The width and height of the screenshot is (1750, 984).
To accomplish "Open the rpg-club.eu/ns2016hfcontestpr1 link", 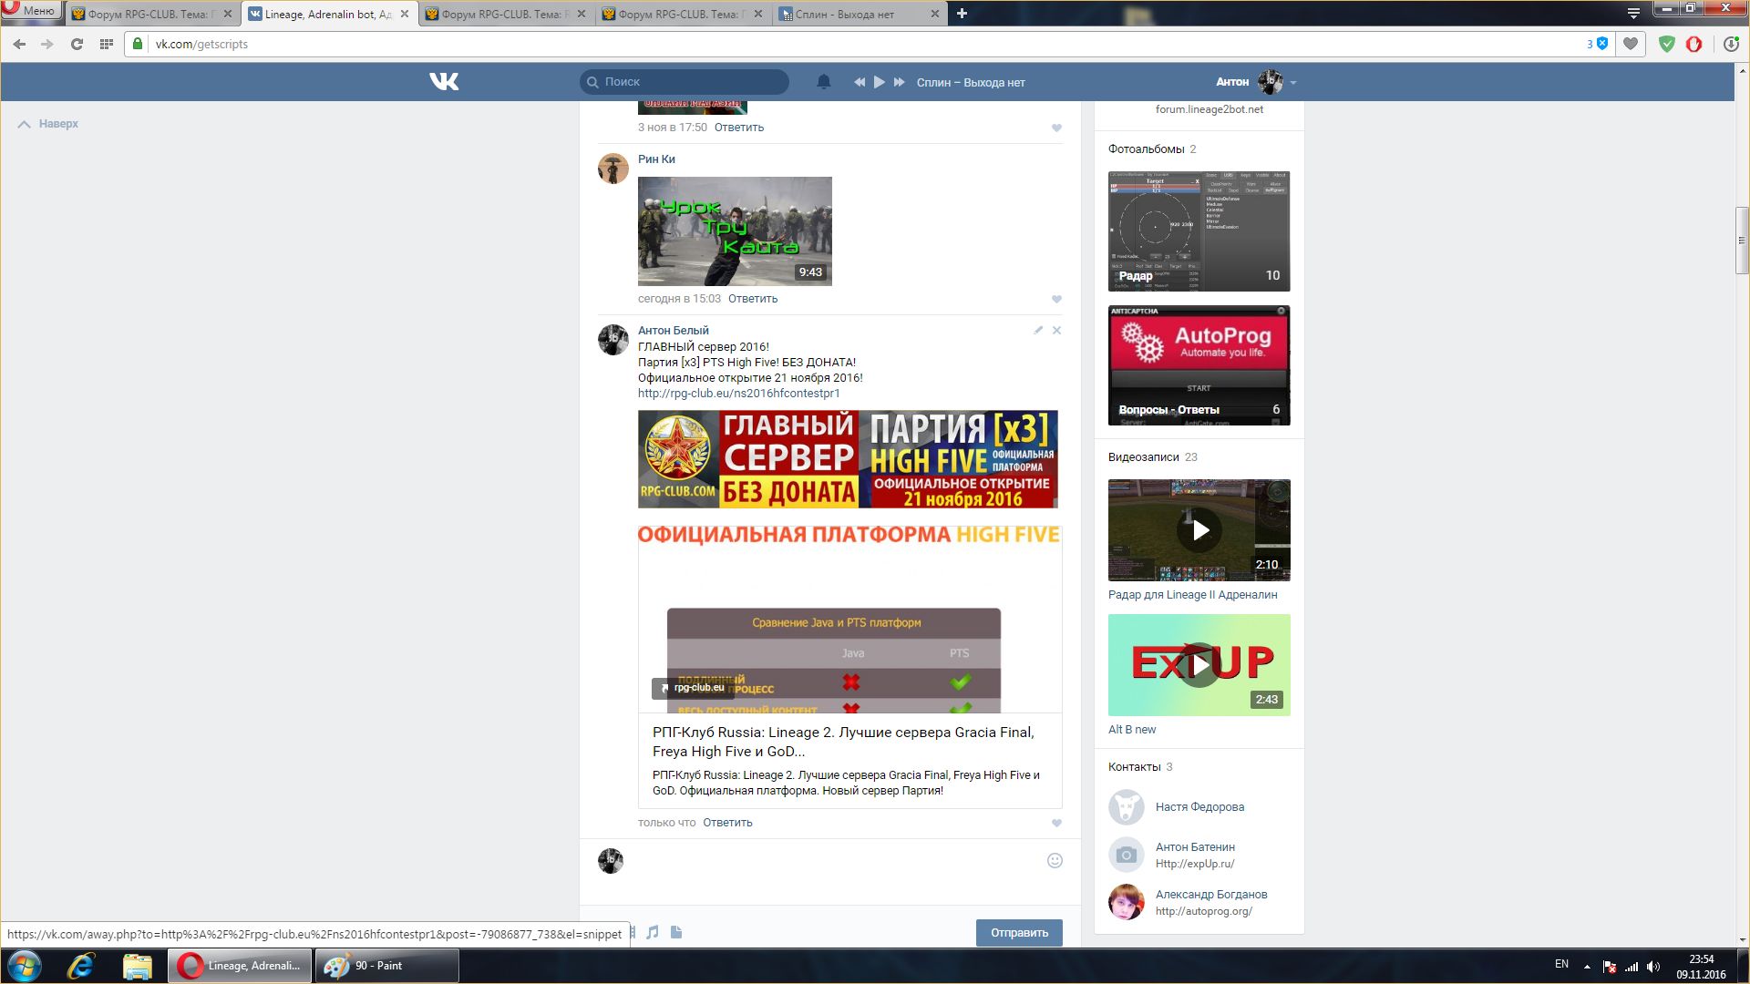I will tap(738, 394).
